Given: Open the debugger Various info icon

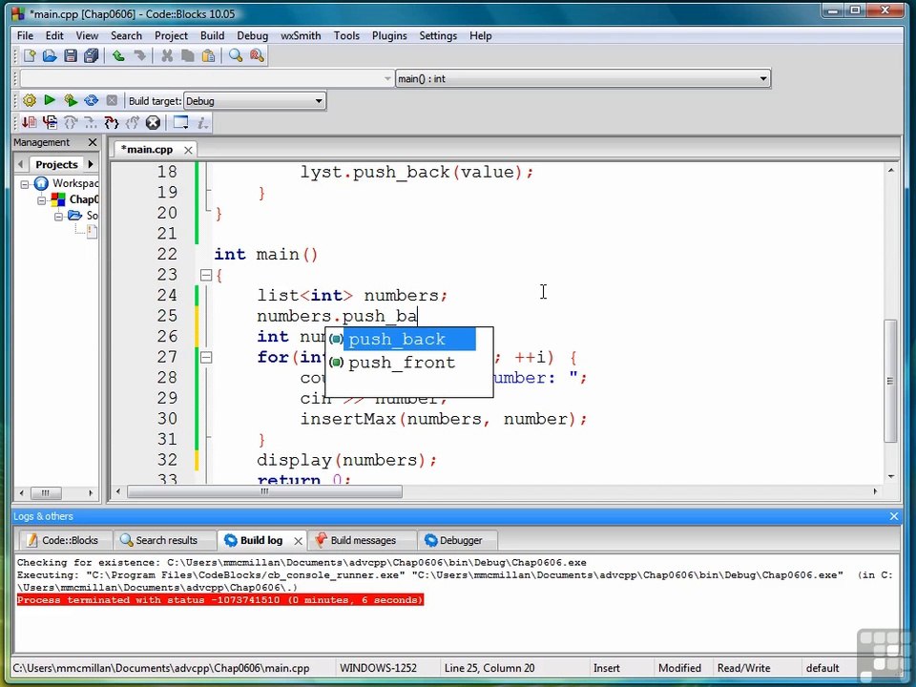Looking at the screenshot, I should (202, 123).
